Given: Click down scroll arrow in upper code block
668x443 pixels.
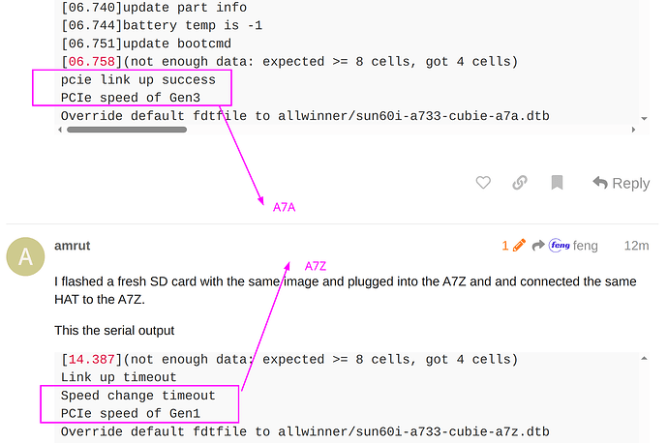Looking at the screenshot, I should coord(644,119).
